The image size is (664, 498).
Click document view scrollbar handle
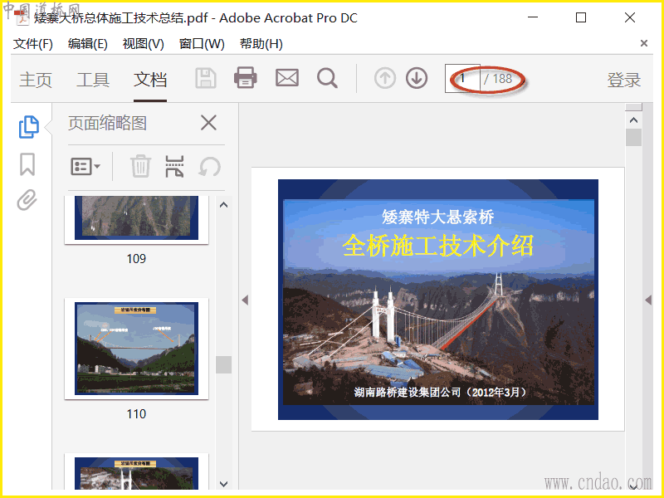633,137
